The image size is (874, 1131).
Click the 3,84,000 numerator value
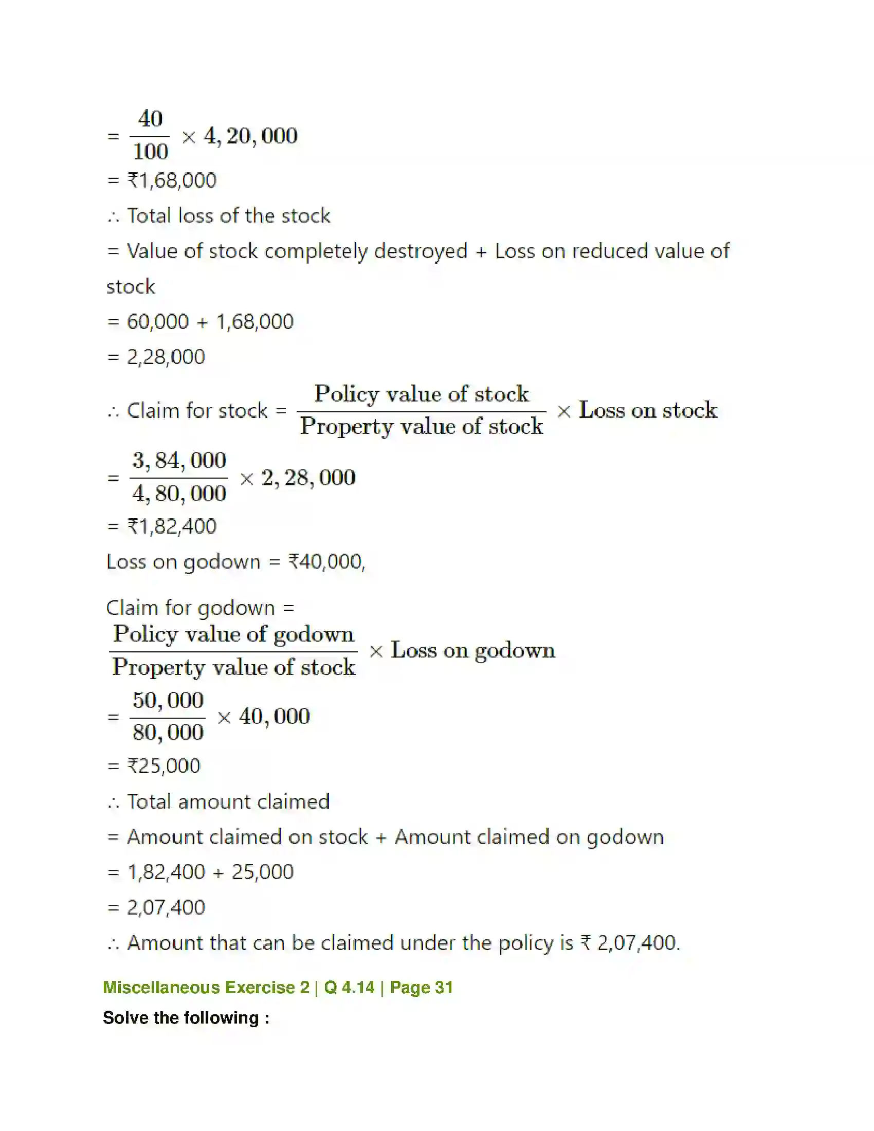pos(179,461)
